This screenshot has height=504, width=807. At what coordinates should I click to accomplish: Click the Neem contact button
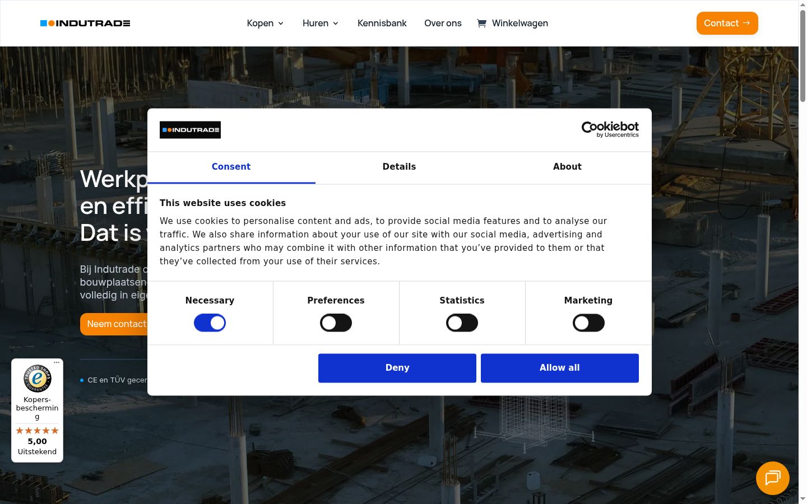click(x=114, y=324)
